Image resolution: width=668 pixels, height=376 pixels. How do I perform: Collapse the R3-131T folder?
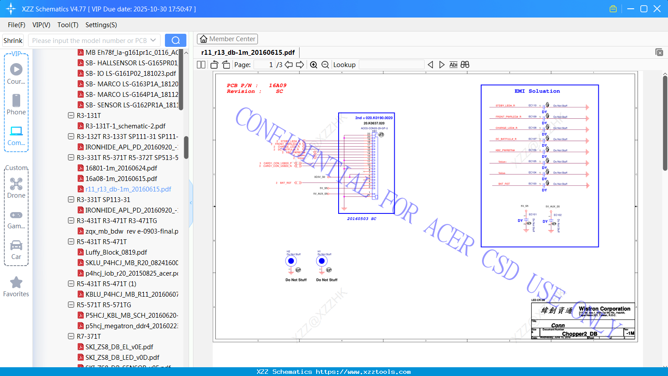point(71,115)
